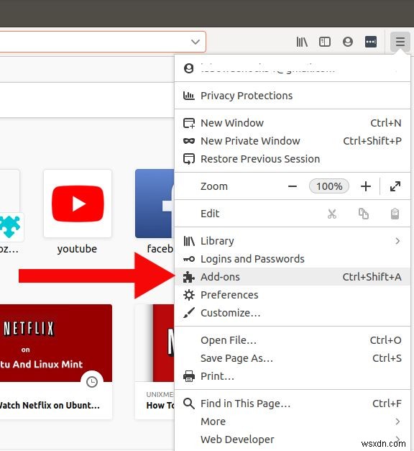Viewport: 414px width, 451px height.
Task: Open the Library submenu
Action: (x=293, y=241)
